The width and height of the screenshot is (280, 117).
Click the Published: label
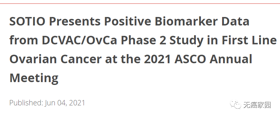(x=26, y=103)
